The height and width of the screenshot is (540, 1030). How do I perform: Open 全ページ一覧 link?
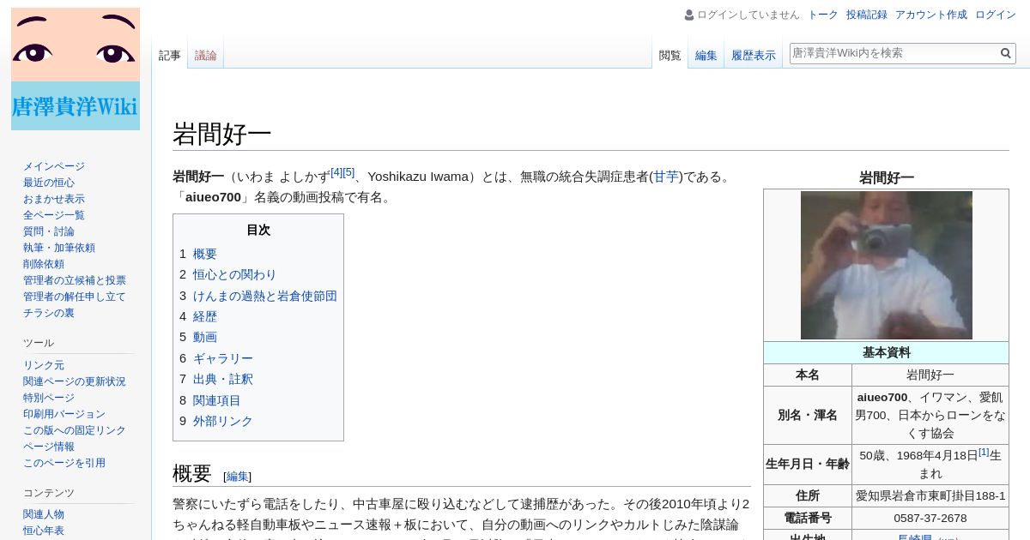(x=54, y=215)
